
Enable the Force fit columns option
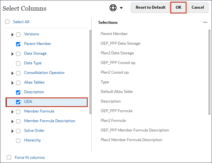point(9,158)
